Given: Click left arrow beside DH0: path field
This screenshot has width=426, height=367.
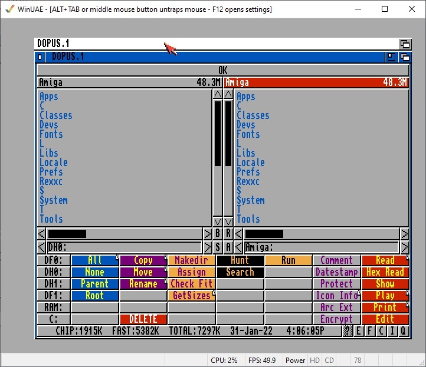Looking at the screenshot, I should (x=41, y=247).
